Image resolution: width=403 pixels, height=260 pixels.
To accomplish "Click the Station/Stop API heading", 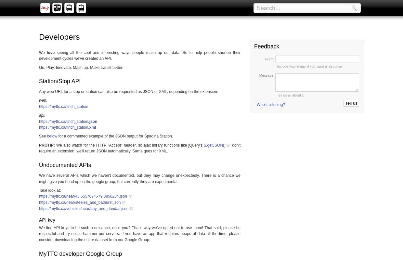I will [60, 81].
